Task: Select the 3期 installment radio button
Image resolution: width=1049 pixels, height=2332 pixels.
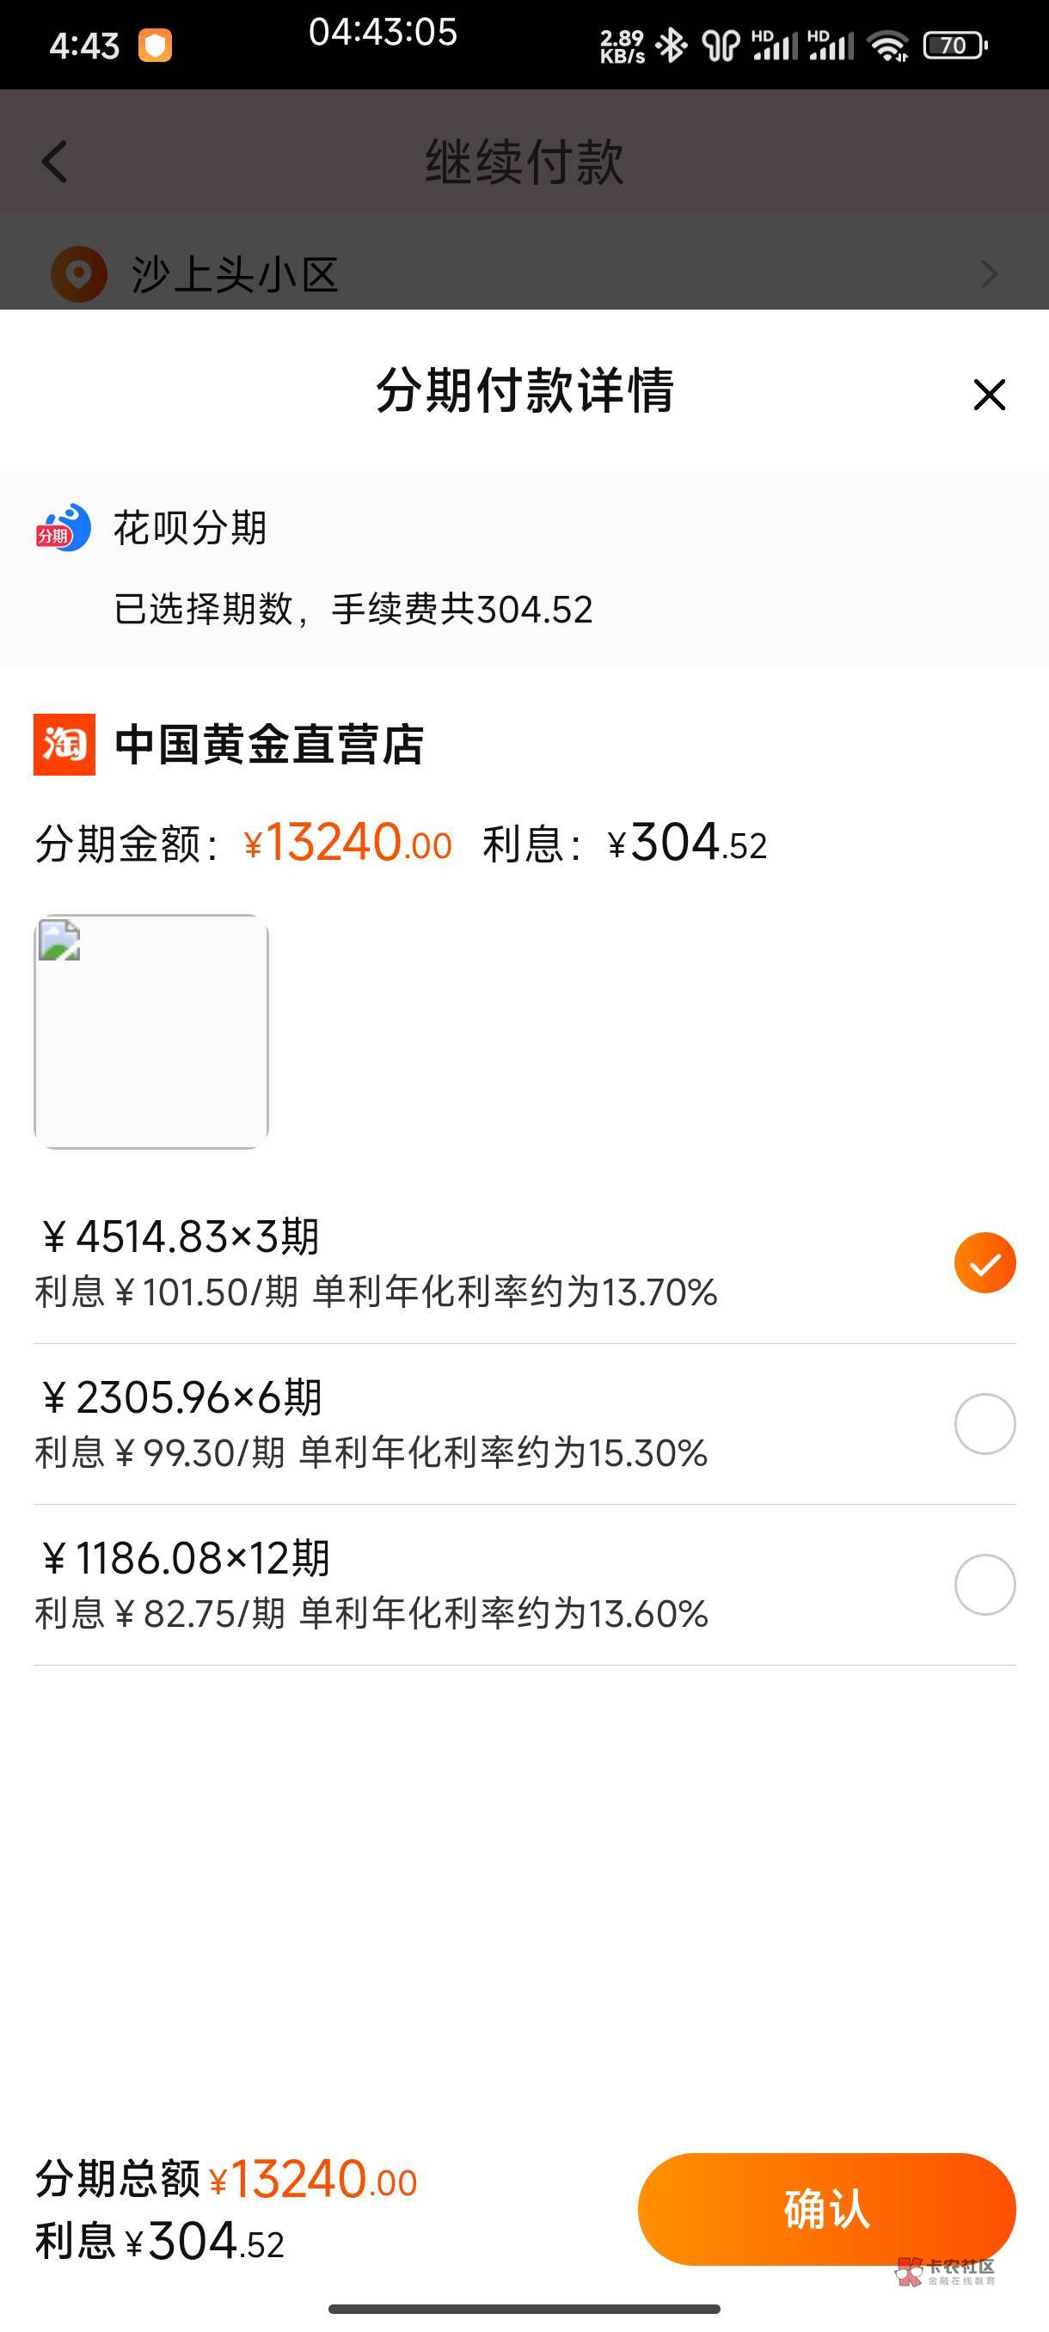Action: click(x=985, y=1262)
